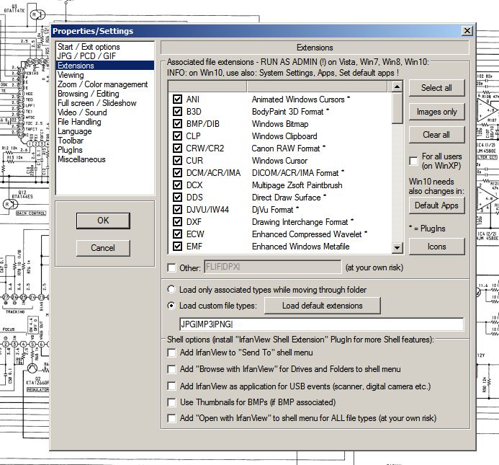Close the Properties/Settings dialog with X

click(467, 31)
